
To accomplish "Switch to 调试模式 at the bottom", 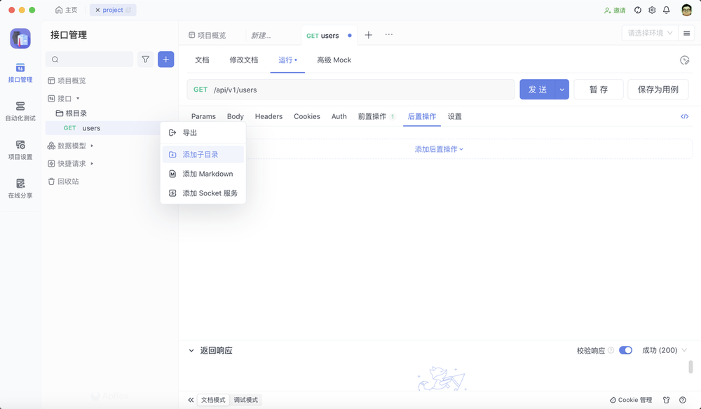I will [x=245, y=399].
